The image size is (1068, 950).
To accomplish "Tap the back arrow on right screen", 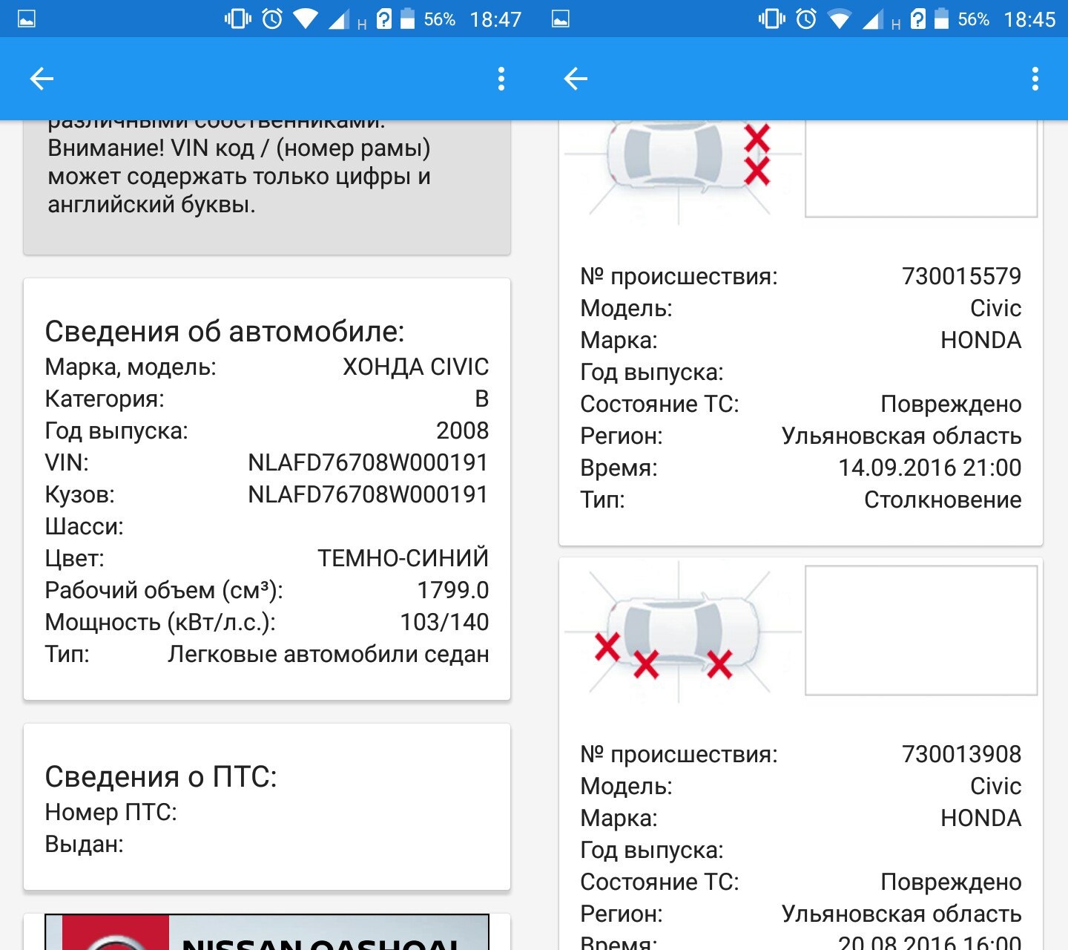I will [576, 79].
